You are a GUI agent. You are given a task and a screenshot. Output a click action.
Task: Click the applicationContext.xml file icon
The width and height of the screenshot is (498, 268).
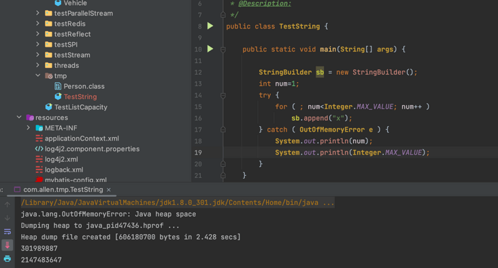click(39, 138)
